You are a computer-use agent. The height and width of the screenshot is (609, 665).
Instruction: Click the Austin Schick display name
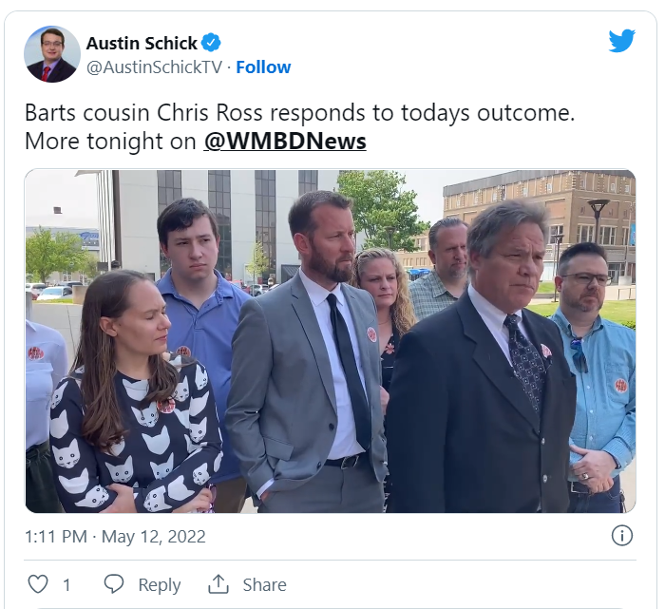pos(142,44)
